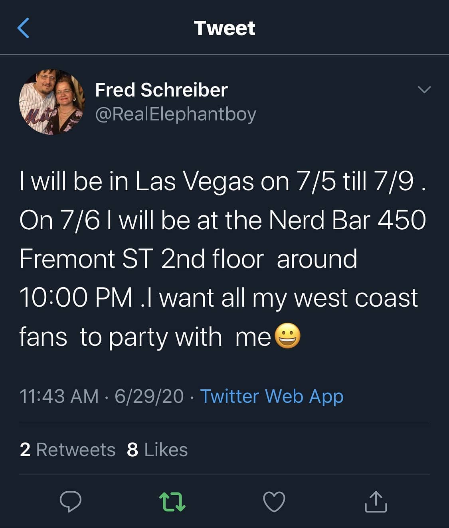Screen dimensions: 449x528
Task: View the 8 Likes list
Action: (x=157, y=449)
